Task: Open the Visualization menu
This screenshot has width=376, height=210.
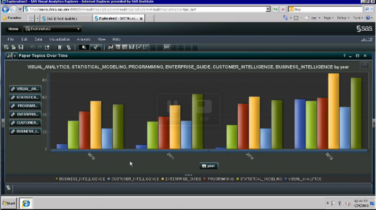Action: pos(60,39)
